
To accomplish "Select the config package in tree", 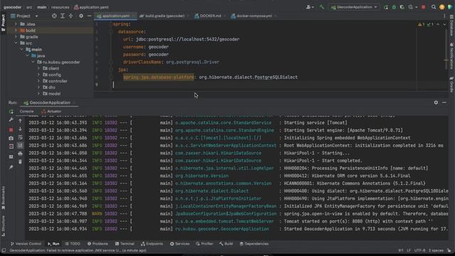I will coord(54,75).
